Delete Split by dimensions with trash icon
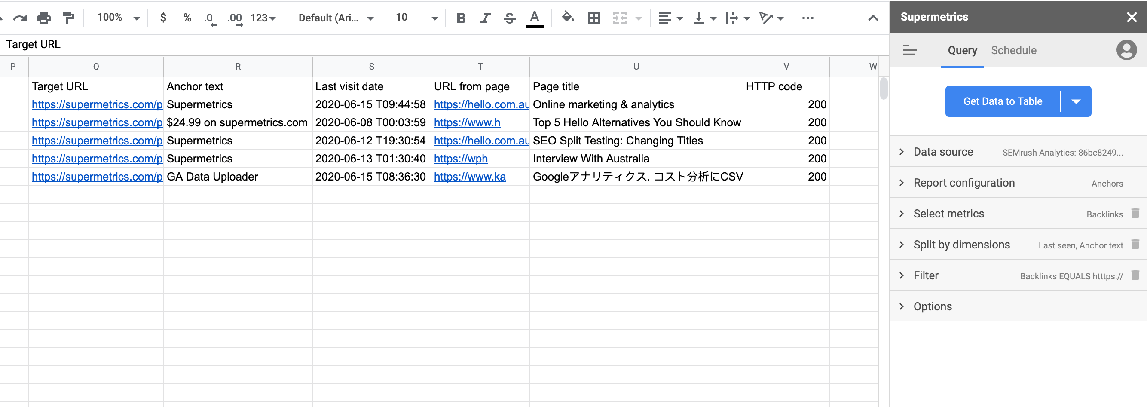The width and height of the screenshot is (1147, 407). (1135, 244)
